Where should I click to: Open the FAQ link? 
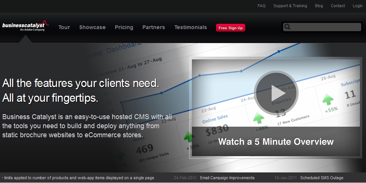[x=261, y=6]
